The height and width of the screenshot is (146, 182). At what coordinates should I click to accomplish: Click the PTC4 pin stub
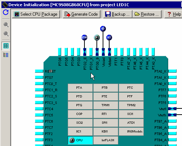(x=39, y=108)
